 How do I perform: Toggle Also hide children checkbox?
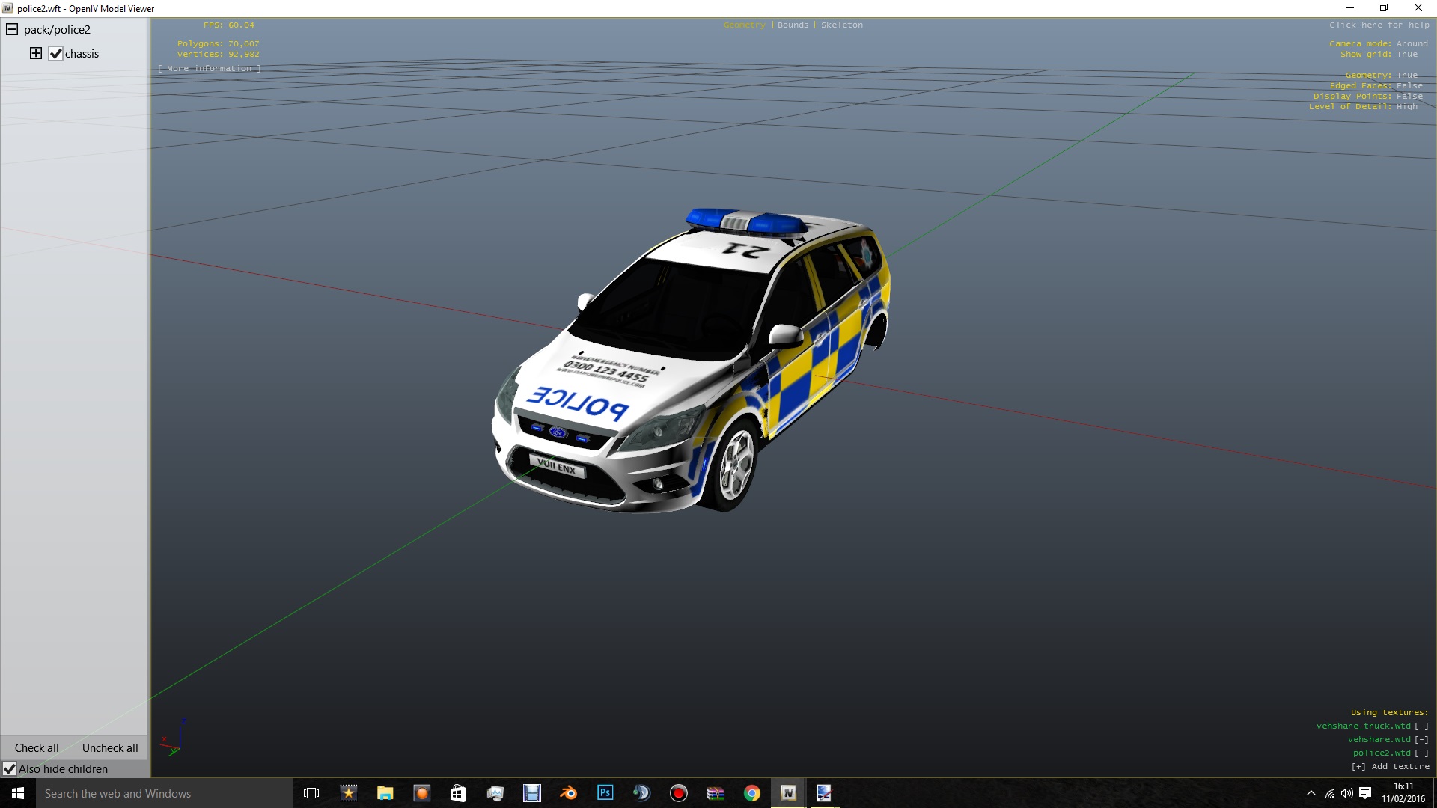[10, 769]
